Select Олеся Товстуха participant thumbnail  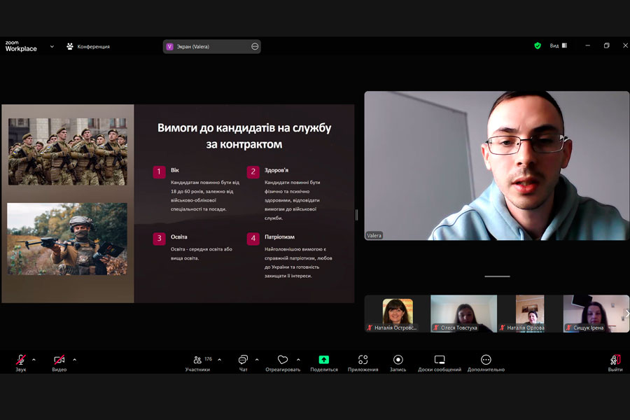coord(463,314)
